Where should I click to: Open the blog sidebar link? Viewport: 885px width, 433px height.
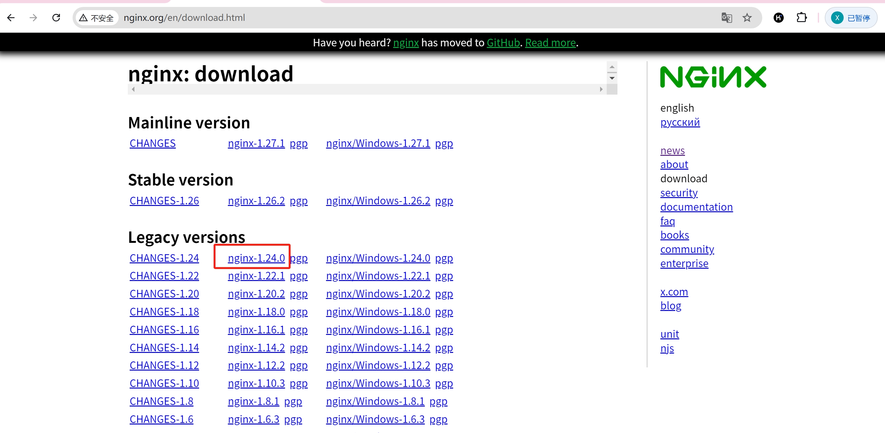[x=671, y=306]
